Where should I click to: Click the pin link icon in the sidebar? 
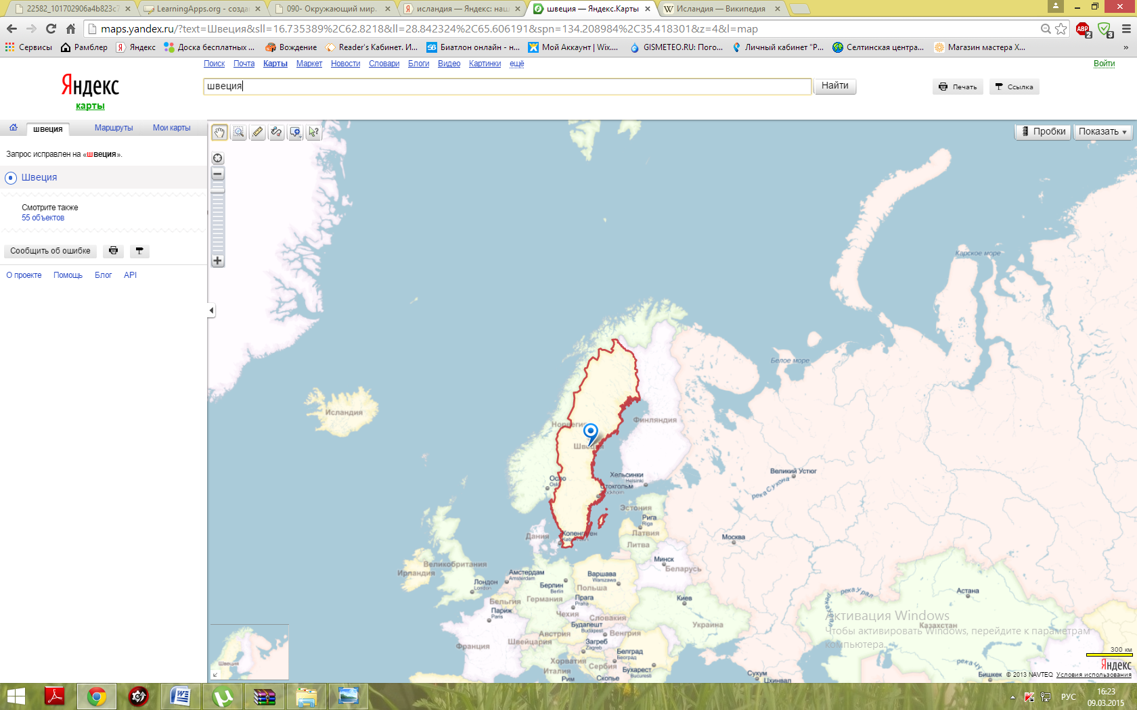(x=139, y=251)
